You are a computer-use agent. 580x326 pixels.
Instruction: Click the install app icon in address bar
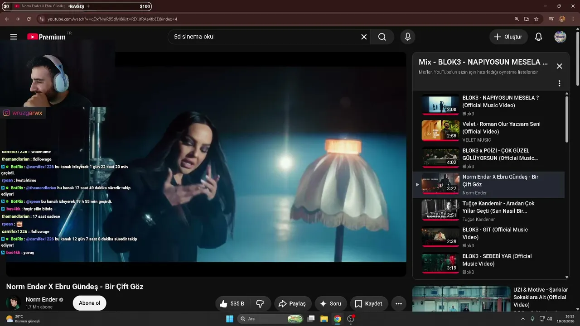tap(527, 19)
